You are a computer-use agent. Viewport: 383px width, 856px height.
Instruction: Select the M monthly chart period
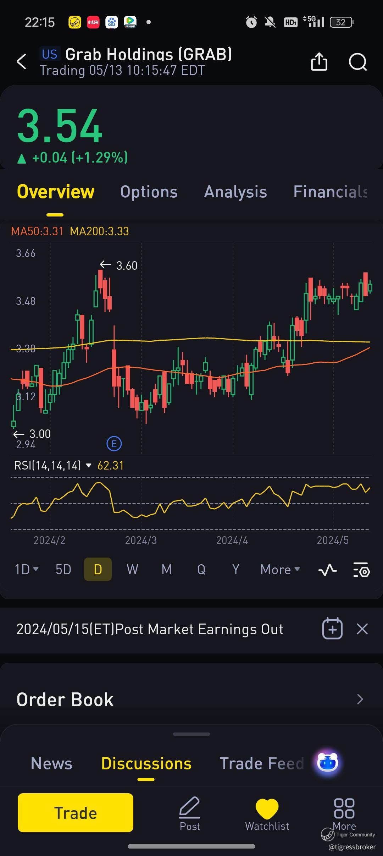point(167,570)
